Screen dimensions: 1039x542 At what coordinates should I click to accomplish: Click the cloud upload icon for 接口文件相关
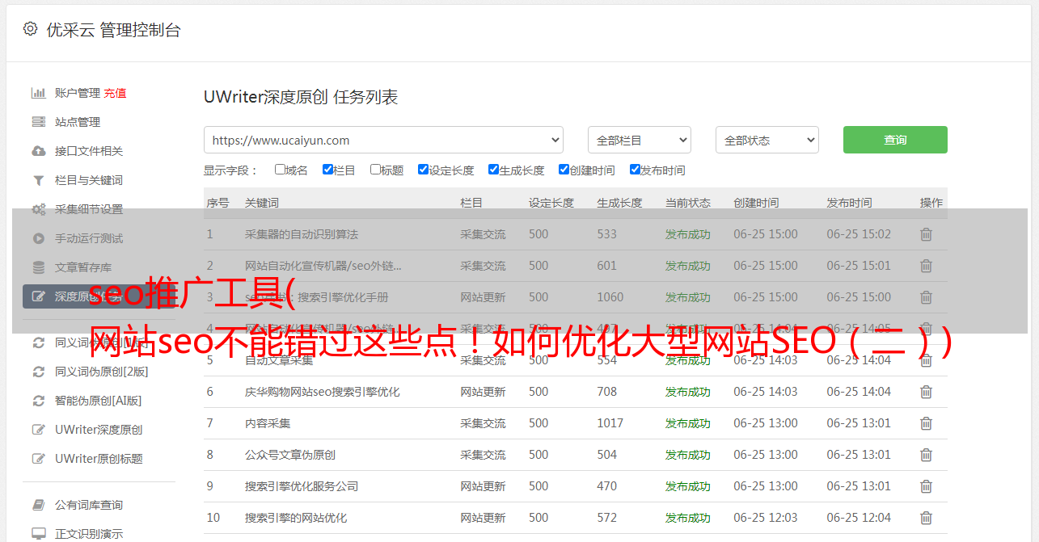pyautogui.click(x=38, y=151)
